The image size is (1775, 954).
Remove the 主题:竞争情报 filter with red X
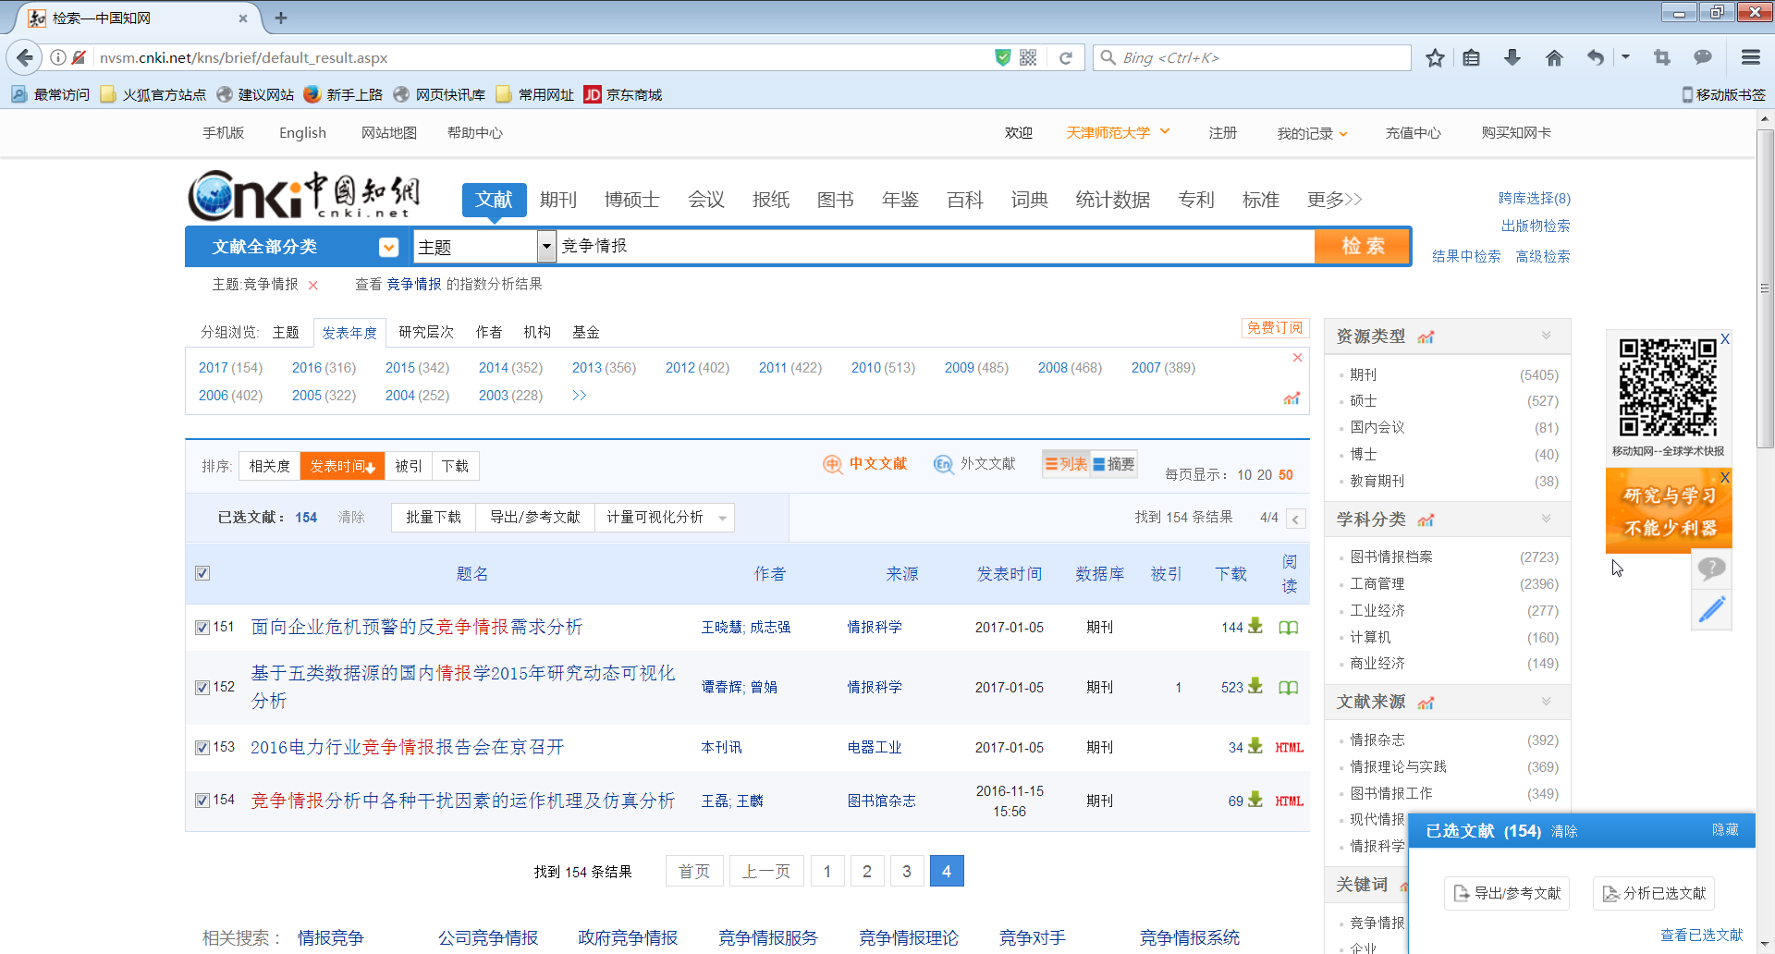point(313,285)
